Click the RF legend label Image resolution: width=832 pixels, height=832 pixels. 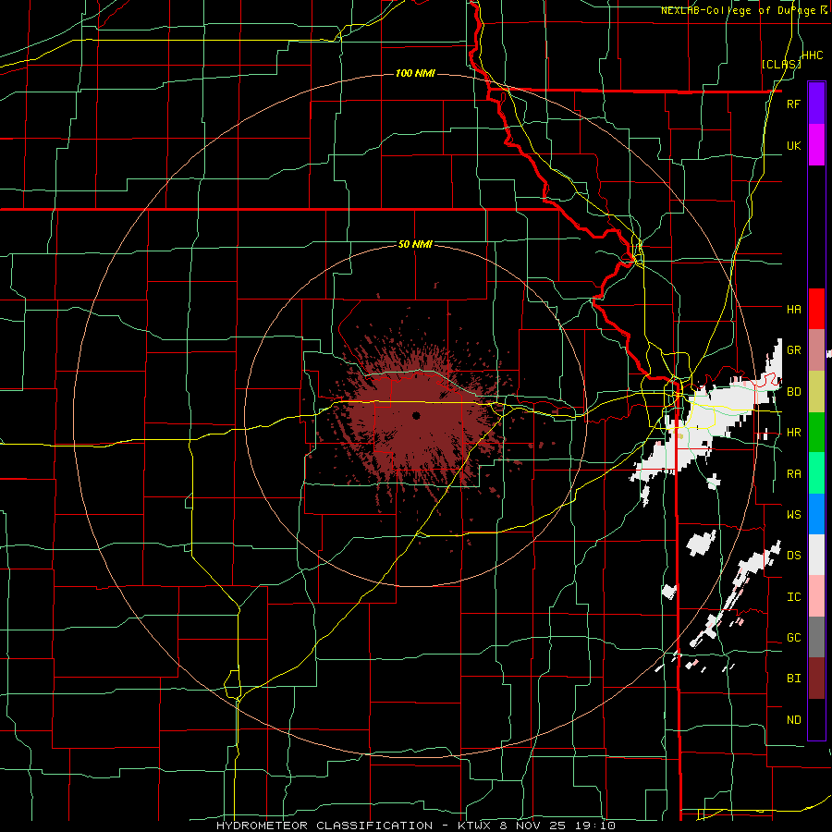point(793,104)
